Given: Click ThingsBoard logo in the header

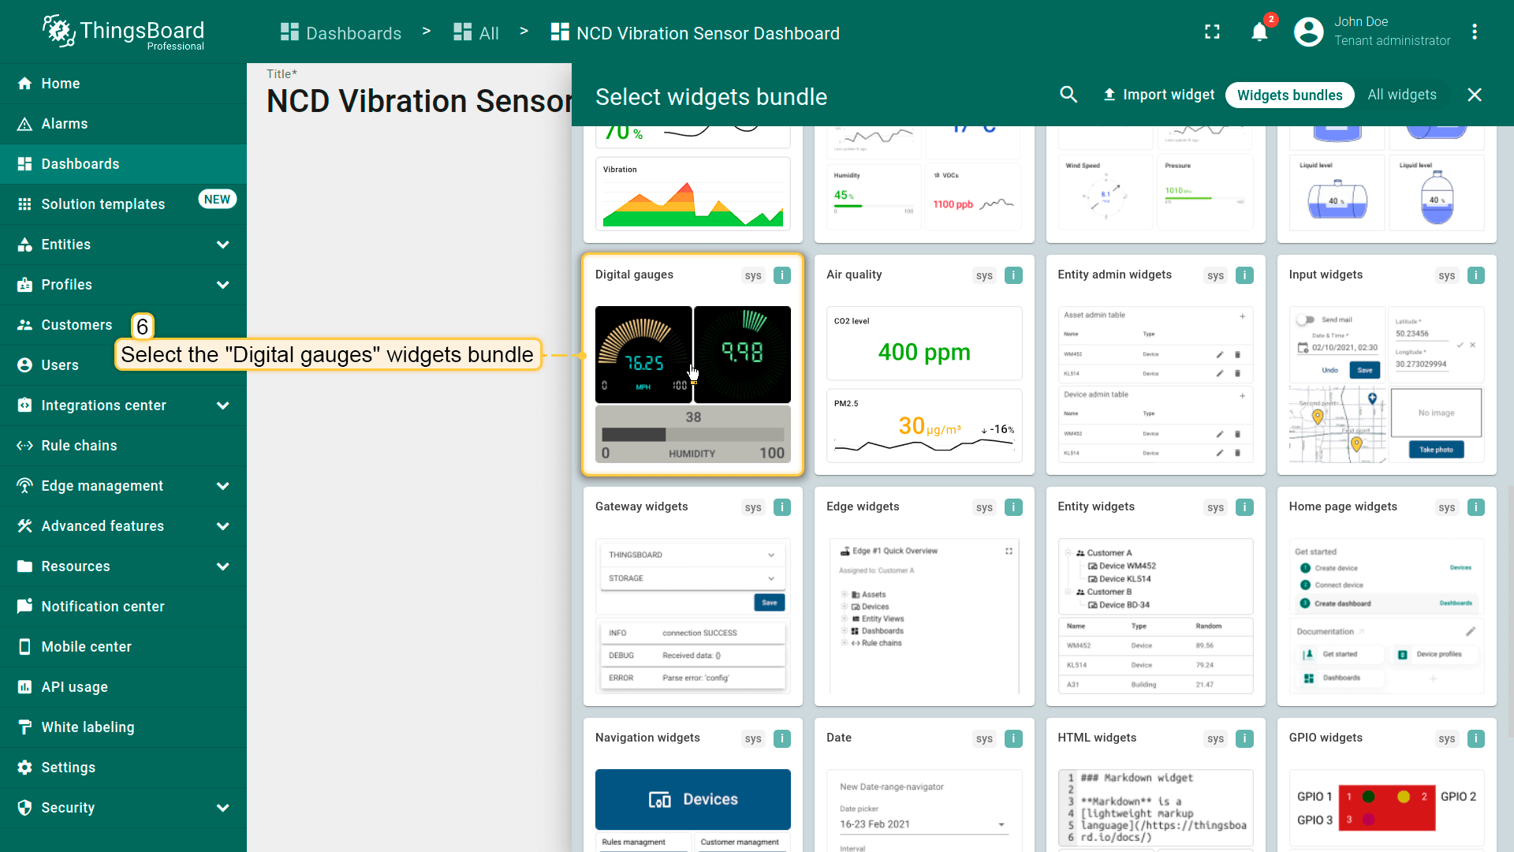Looking at the screenshot, I should tap(124, 32).
